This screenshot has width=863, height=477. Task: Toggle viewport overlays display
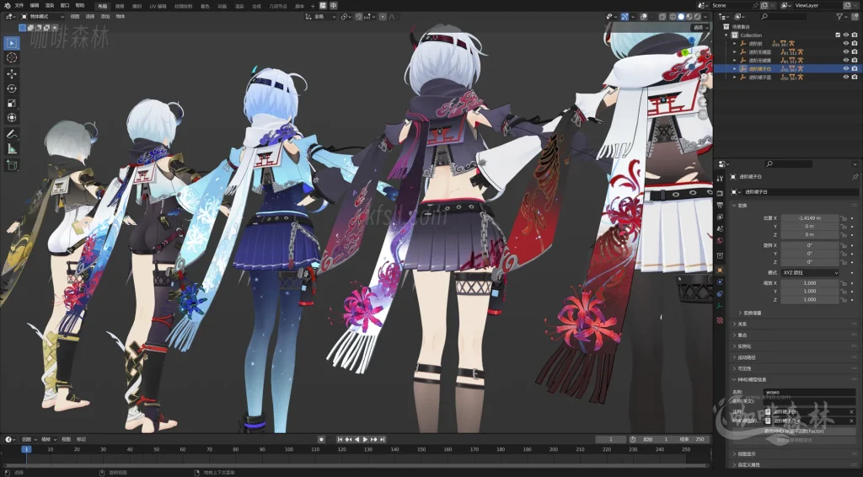644,17
